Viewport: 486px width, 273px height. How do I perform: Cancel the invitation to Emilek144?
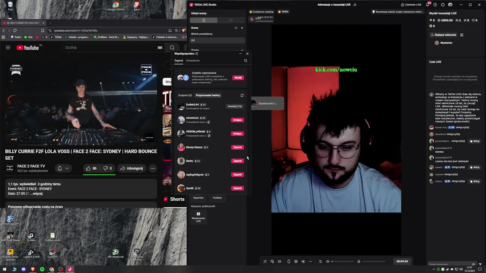[235, 106]
